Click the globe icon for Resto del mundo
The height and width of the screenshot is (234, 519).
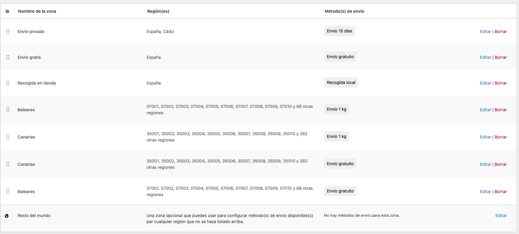[x=7, y=216]
